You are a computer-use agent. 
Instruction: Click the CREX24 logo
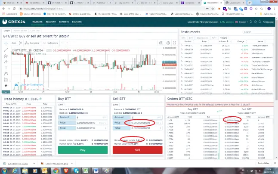(x=14, y=22)
